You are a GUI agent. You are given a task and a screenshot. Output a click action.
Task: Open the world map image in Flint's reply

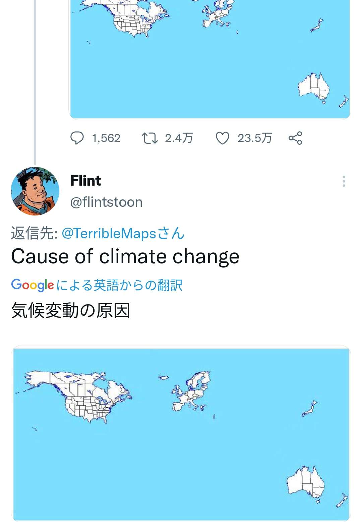[x=181, y=433]
